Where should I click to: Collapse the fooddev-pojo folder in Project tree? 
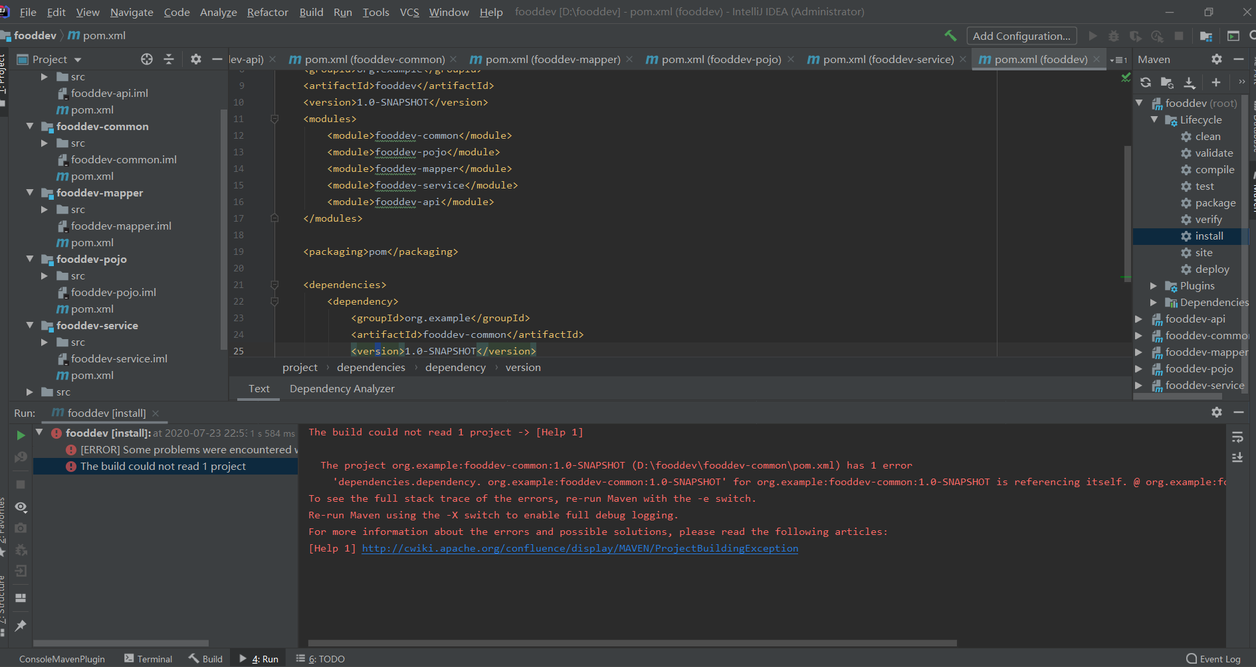(30, 259)
